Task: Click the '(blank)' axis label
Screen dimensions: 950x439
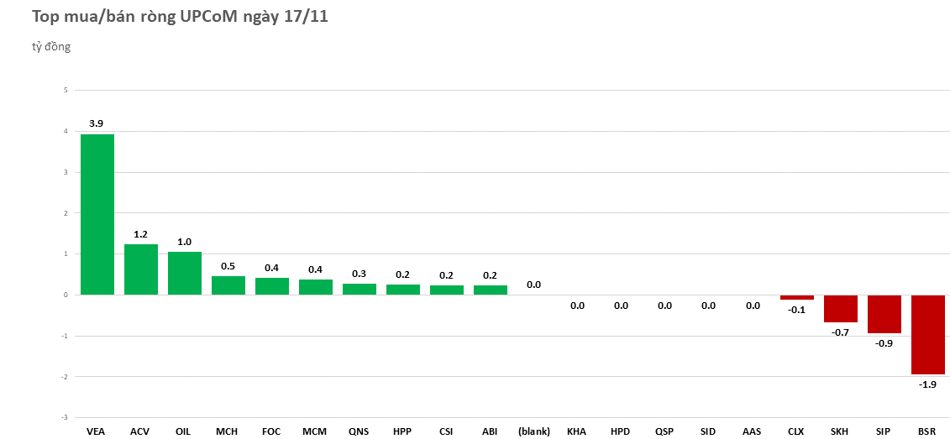Action: [x=533, y=431]
